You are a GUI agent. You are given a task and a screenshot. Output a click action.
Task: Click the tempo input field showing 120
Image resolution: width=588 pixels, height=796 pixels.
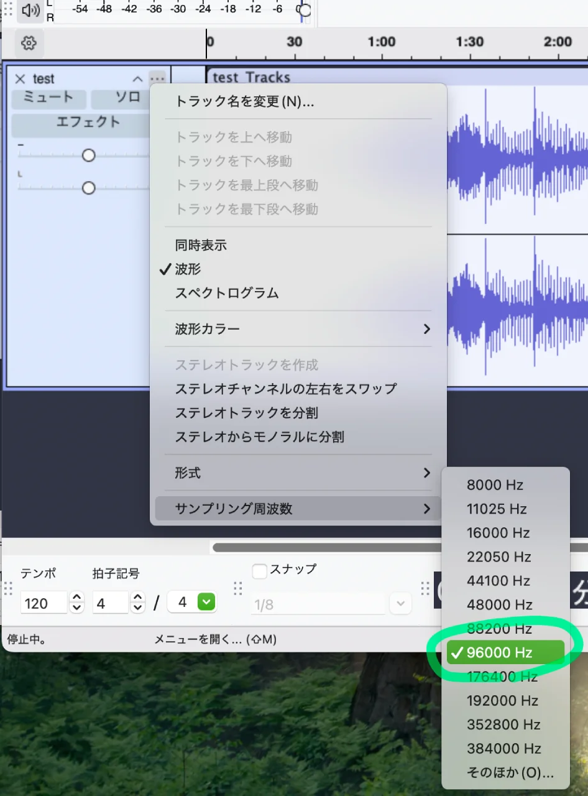42,603
